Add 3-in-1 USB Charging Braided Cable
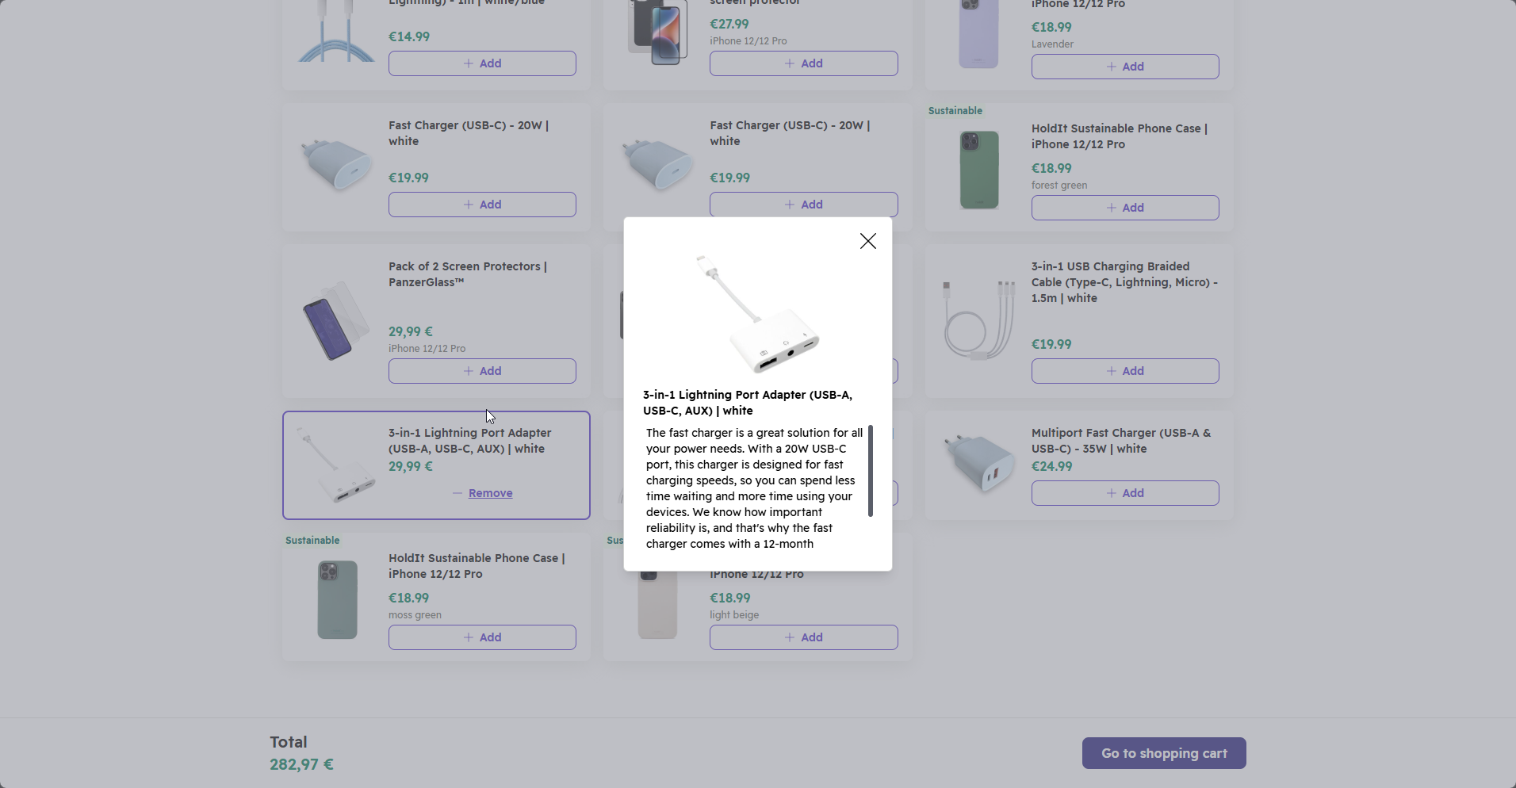Image resolution: width=1516 pixels, height=788 pixels. click(1125, 371)
